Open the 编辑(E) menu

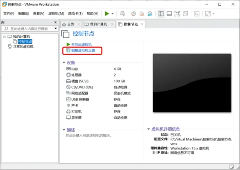click(x=23, y=14)
